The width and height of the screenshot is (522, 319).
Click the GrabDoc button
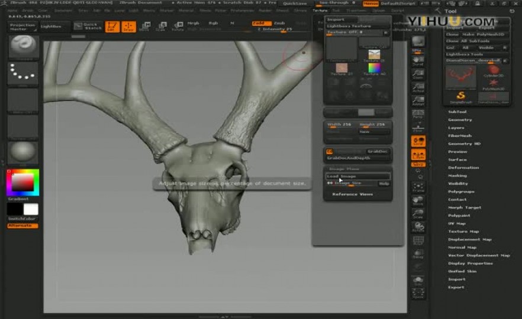pyautogui.click(x=377, y=151)
